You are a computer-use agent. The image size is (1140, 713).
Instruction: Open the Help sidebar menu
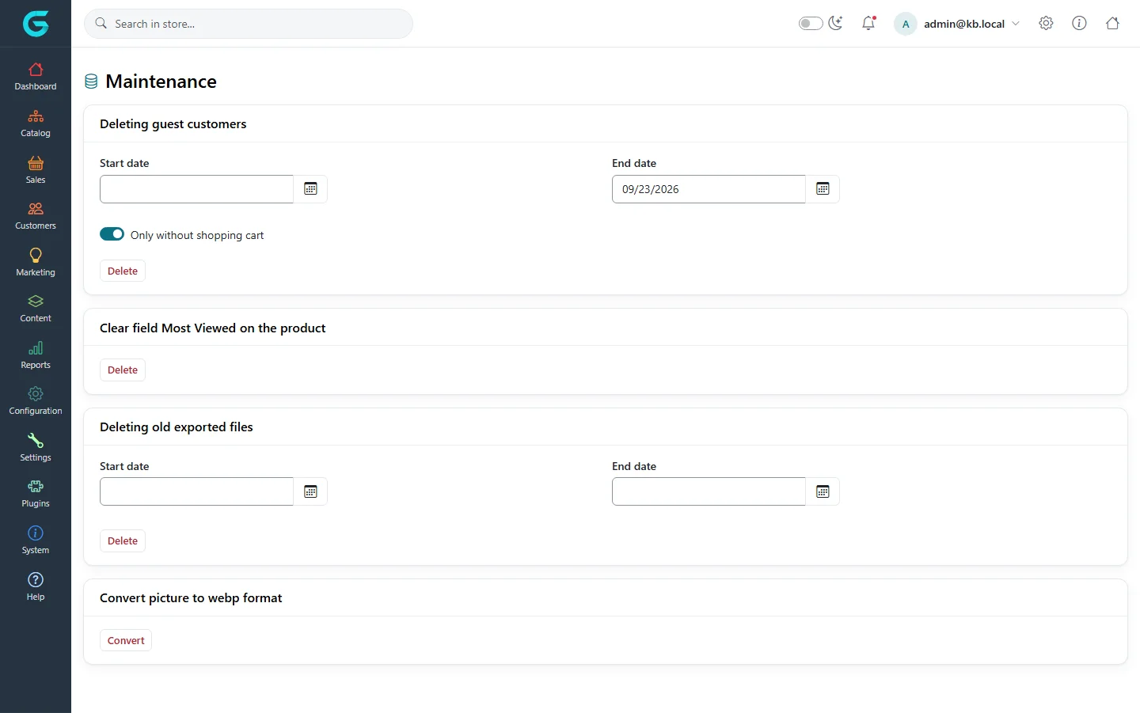36,587
